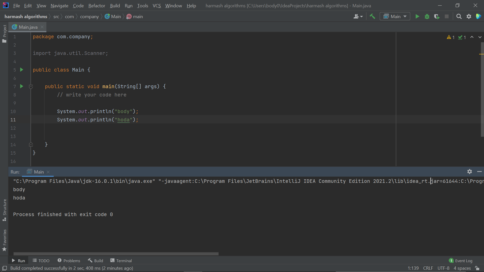Screen dimensions: 484x272
Task: Close the Main.java editor tab
Action: tap(42, 27)
